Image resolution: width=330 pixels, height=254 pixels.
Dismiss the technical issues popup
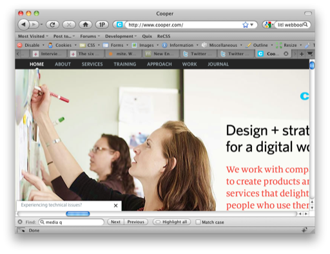click(x=115, y=206)
